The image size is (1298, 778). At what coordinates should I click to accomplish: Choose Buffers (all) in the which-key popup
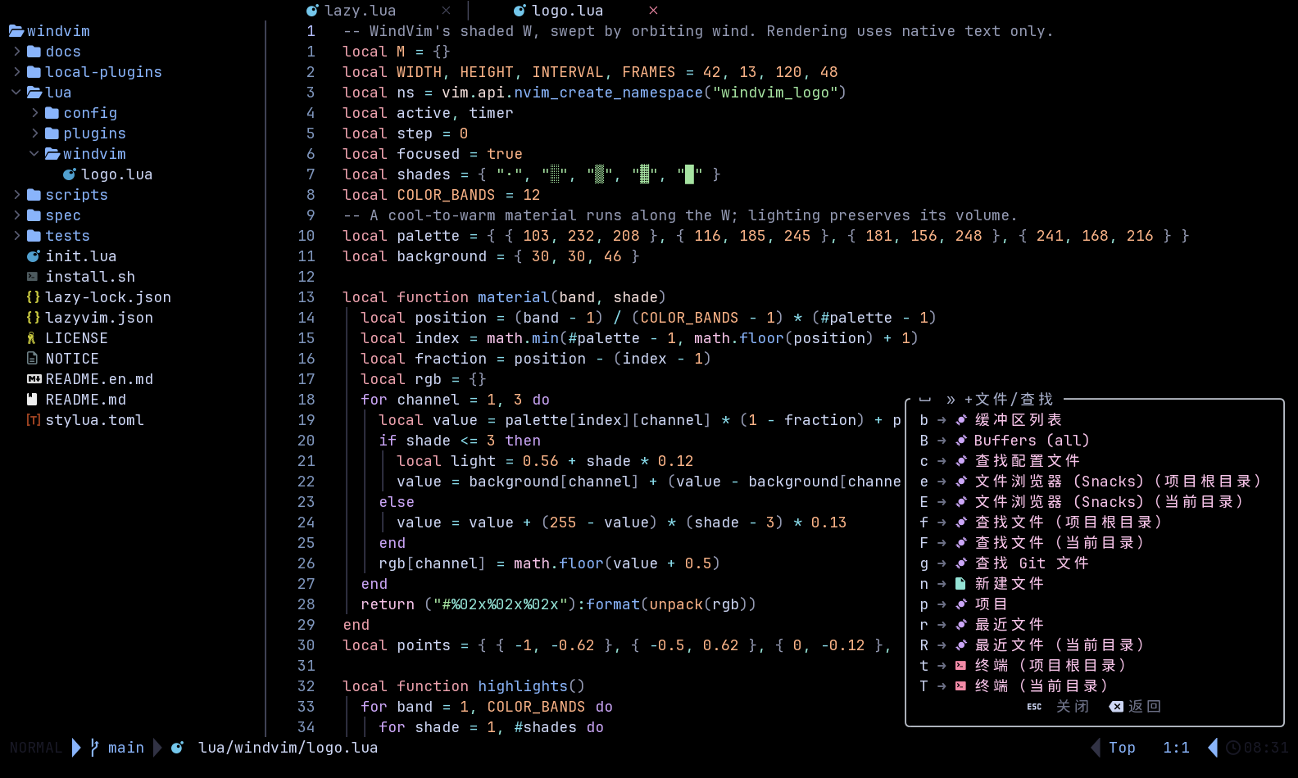pos(1032,441)
